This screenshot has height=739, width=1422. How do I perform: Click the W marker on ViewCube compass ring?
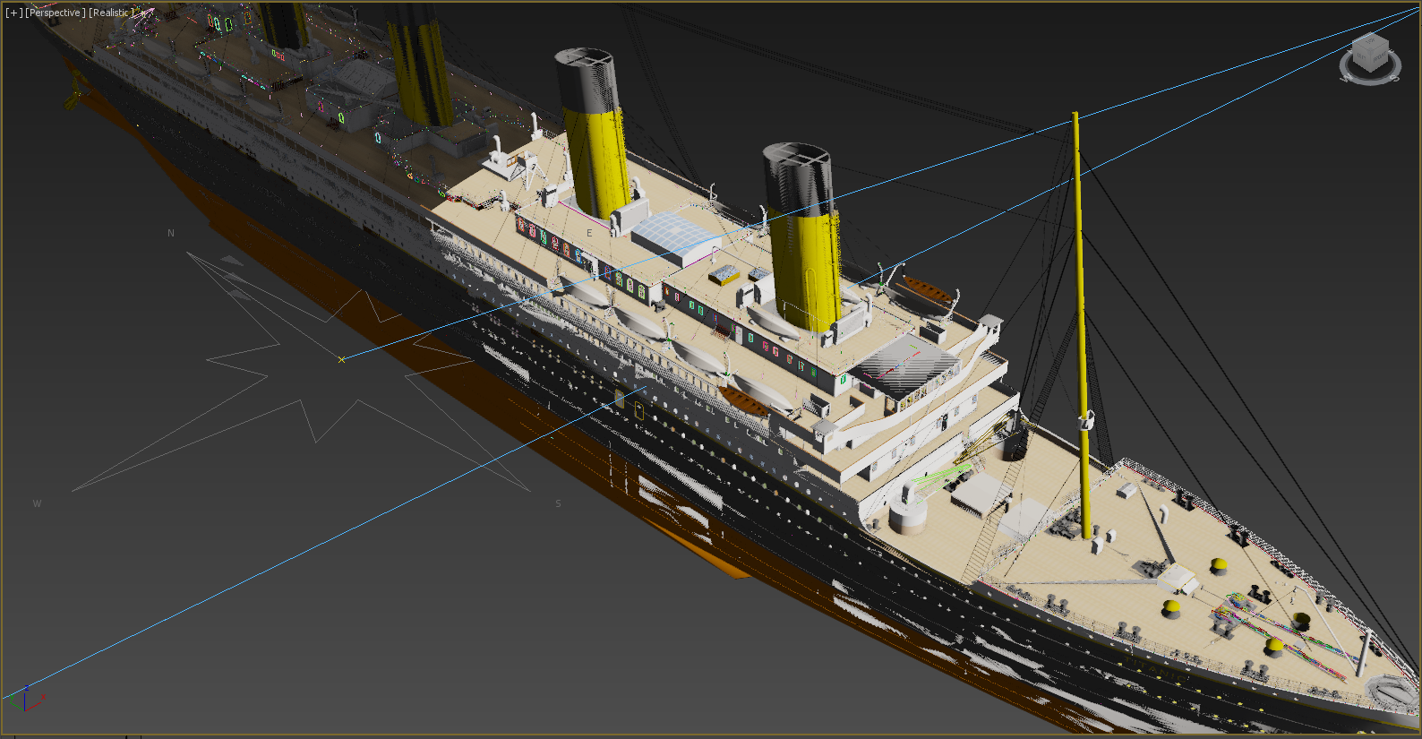pos(1345,78)
